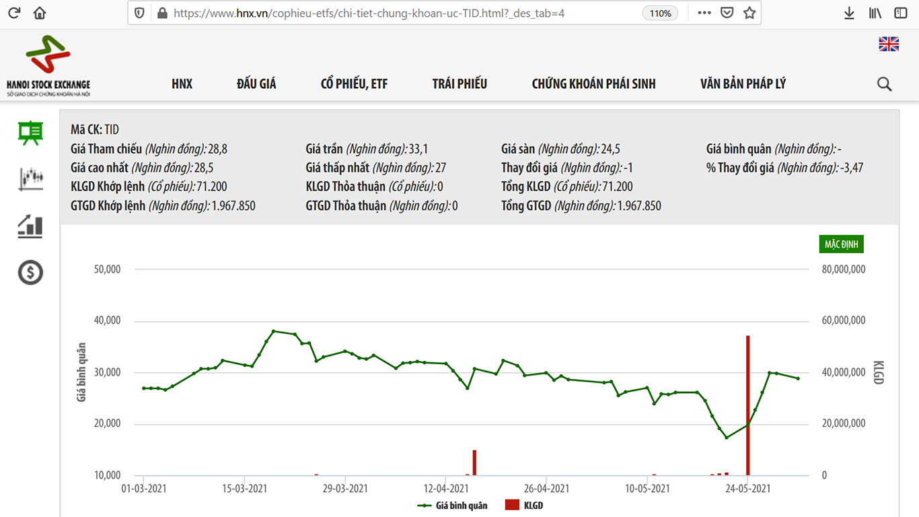This screenshot has height=517, width=919.
Task: Click the tall red volume bar
Action: point(747,404)
